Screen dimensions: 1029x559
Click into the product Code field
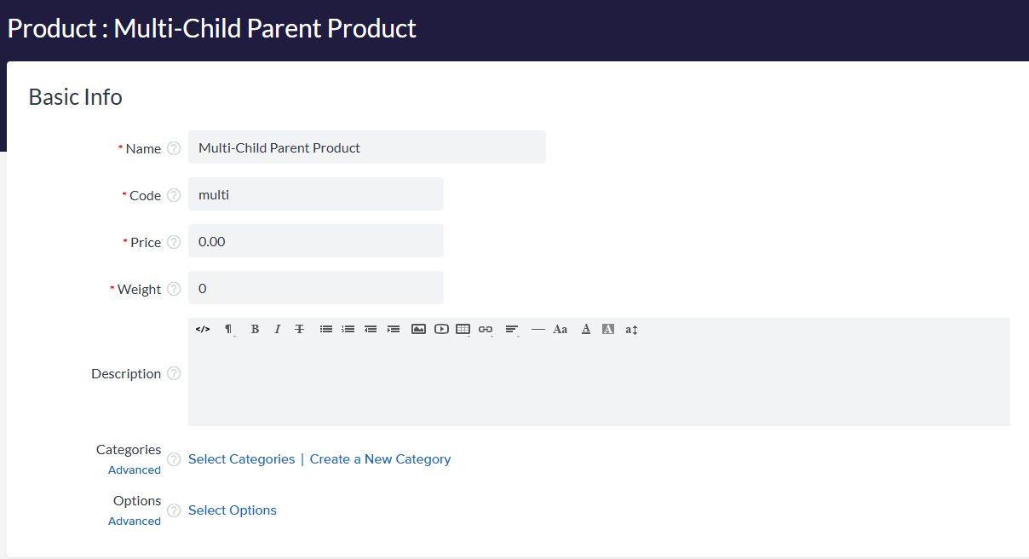click(315, 194)
